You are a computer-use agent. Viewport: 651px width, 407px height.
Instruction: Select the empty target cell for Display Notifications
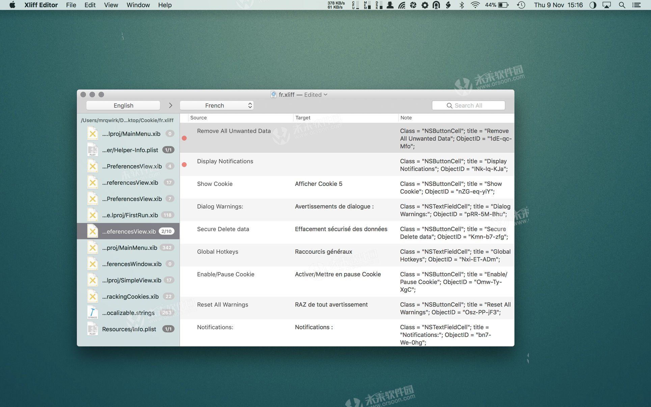[344, 165]
